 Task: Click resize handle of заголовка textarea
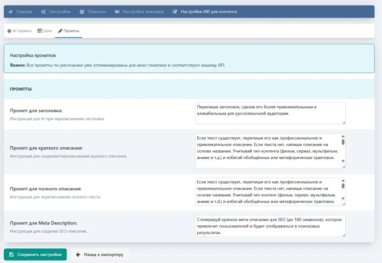tap(343, 122)
